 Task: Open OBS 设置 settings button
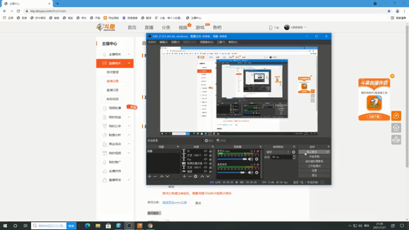(314, 171)
